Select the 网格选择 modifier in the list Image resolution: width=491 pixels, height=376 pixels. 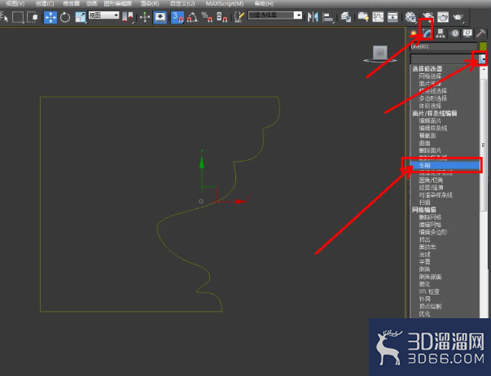430,76
